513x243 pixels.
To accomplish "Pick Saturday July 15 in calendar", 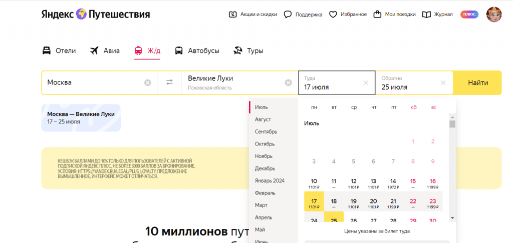I will point(413,183).
